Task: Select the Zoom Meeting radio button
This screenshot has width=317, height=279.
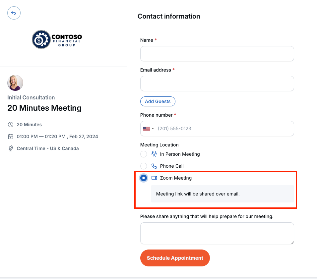Action: [x=144, y=178]
